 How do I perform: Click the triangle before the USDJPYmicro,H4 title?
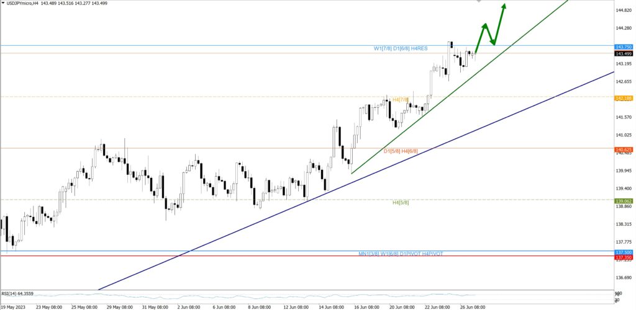point(3,3)
